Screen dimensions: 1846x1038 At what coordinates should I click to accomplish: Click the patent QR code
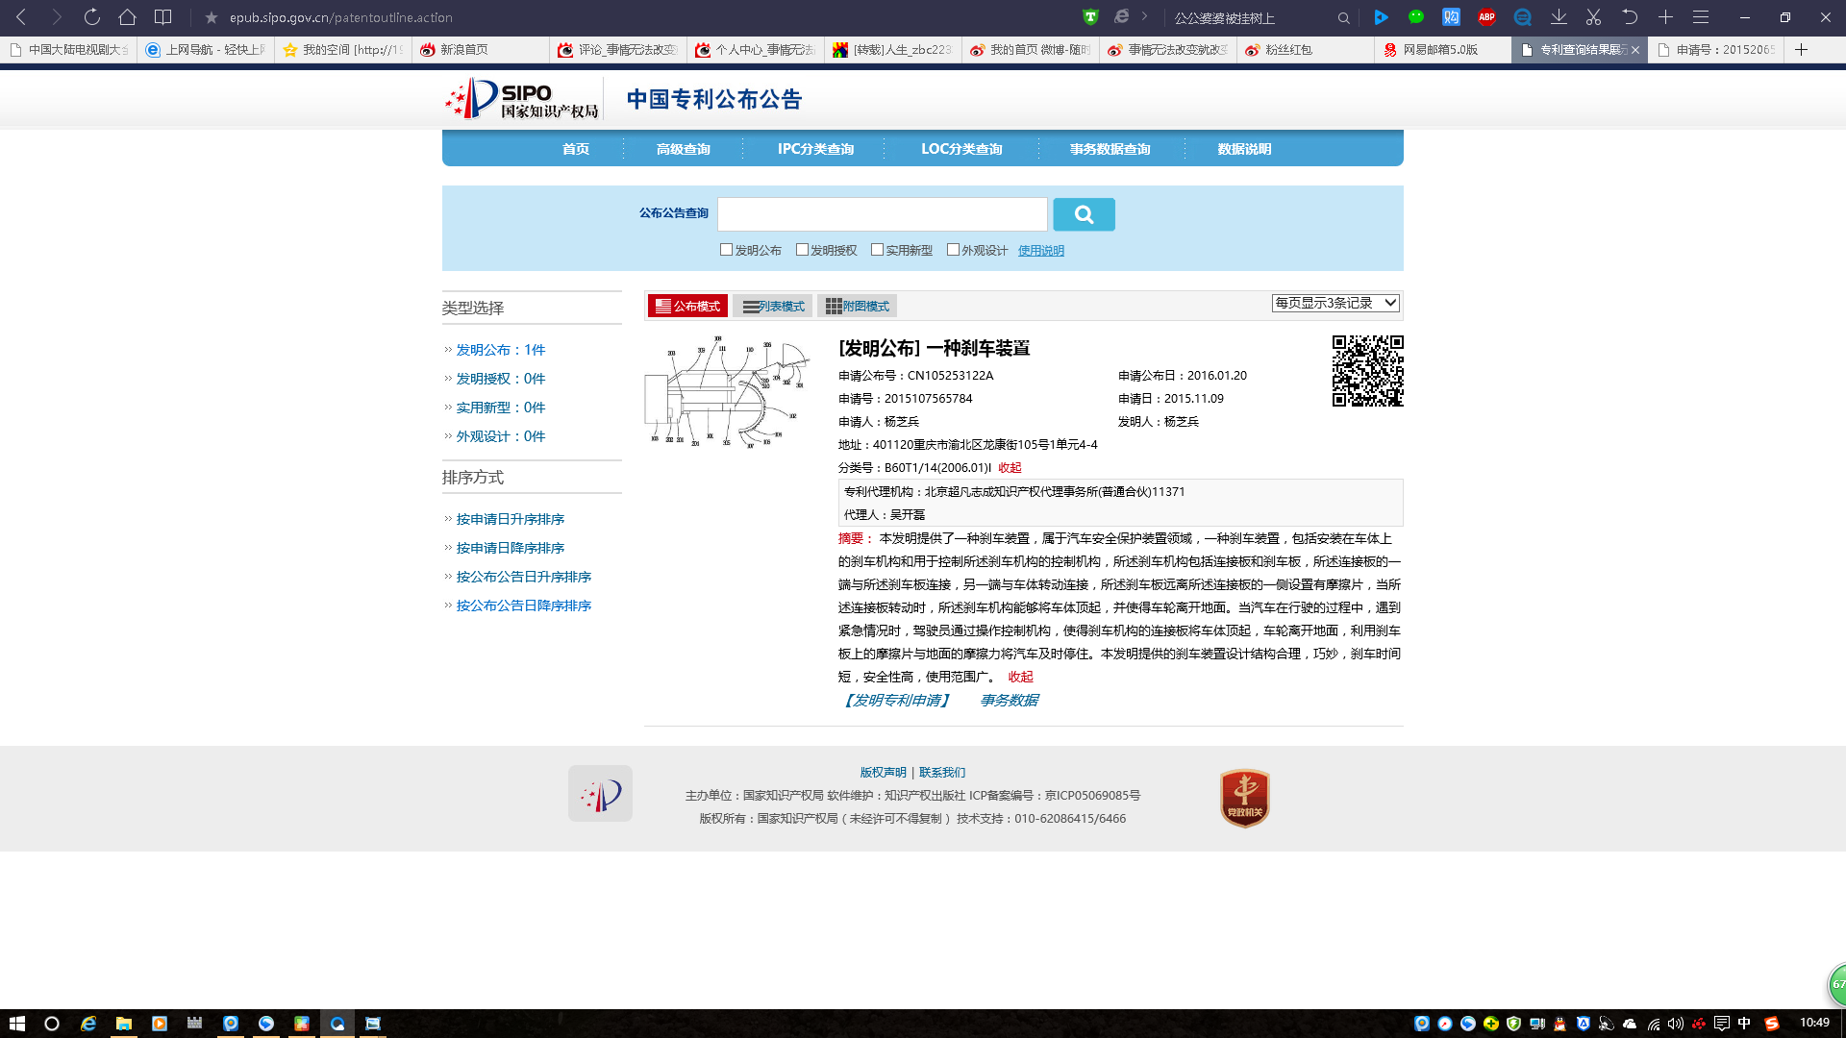(1367, 371)
